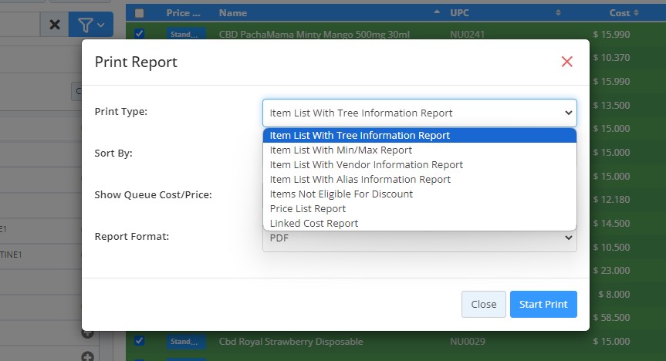Open the filter funnel dropdown
The height and width of the screenshot is (361, 666).
pyautogui.click(x=91, y=25)
